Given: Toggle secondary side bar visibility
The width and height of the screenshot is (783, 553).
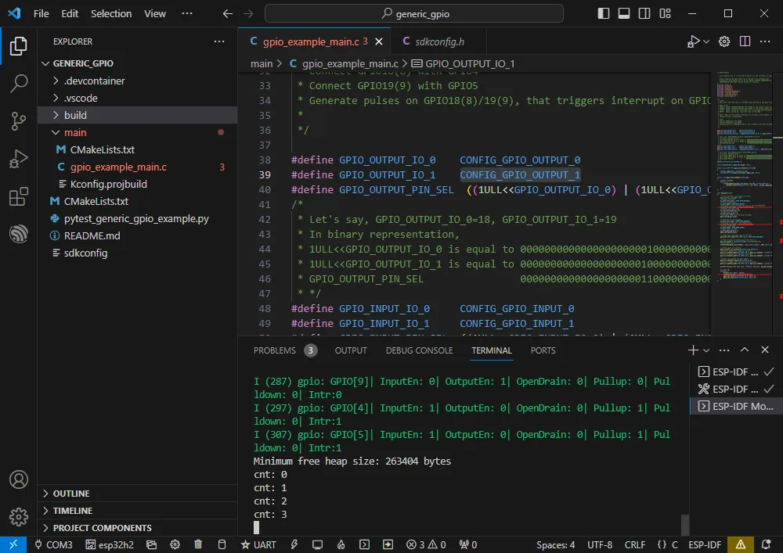Looking at the screenshot, I should pos(644,13).
